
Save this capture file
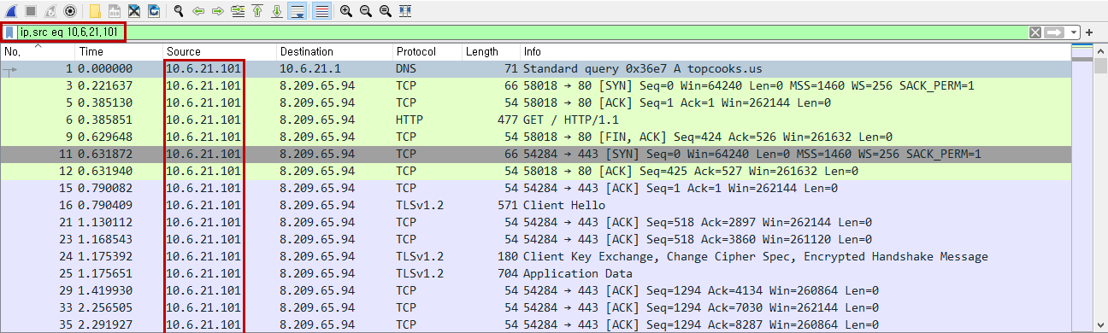(x=115, y=11)
